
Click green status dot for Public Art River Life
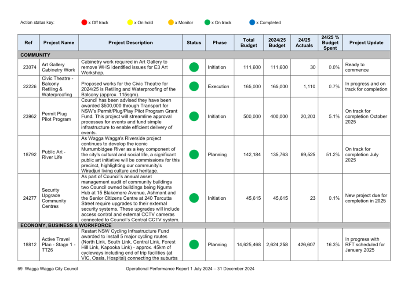click(x=194, y=155)
